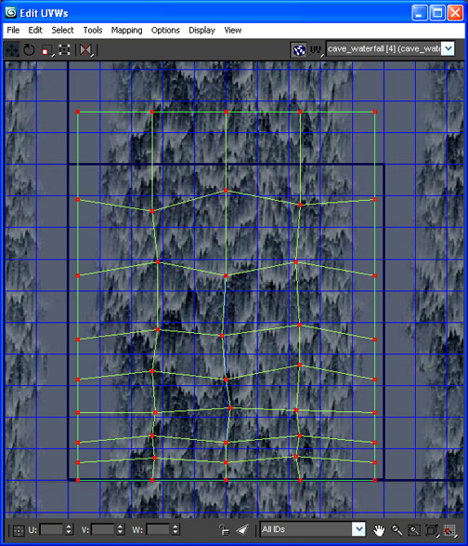Select the Zoom magnifier tool

[396, 530]
